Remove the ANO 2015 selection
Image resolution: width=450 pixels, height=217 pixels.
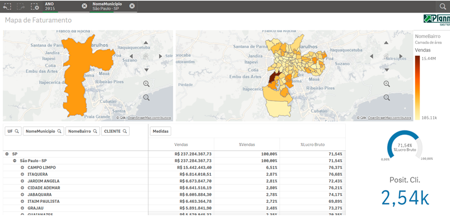coord(84,6)
